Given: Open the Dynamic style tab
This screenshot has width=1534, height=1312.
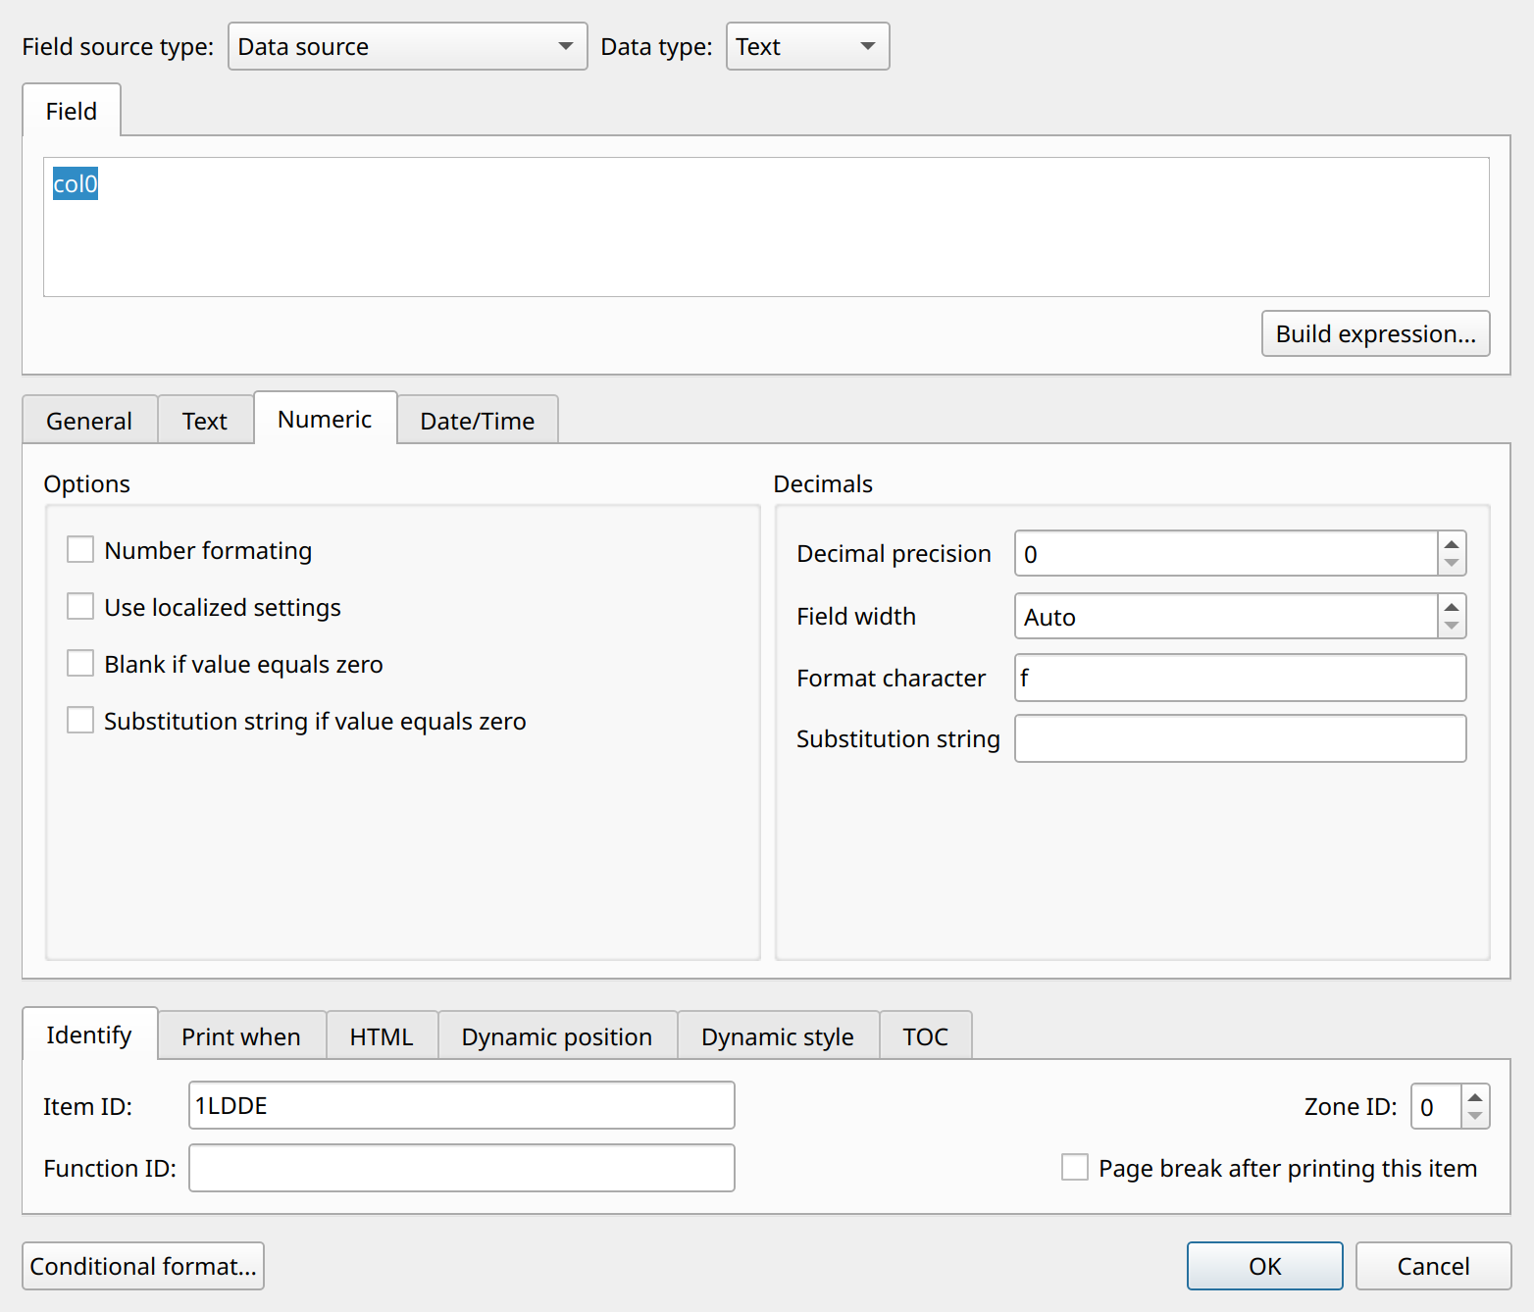Looking at the screenshot, I should coord(778,1035).
